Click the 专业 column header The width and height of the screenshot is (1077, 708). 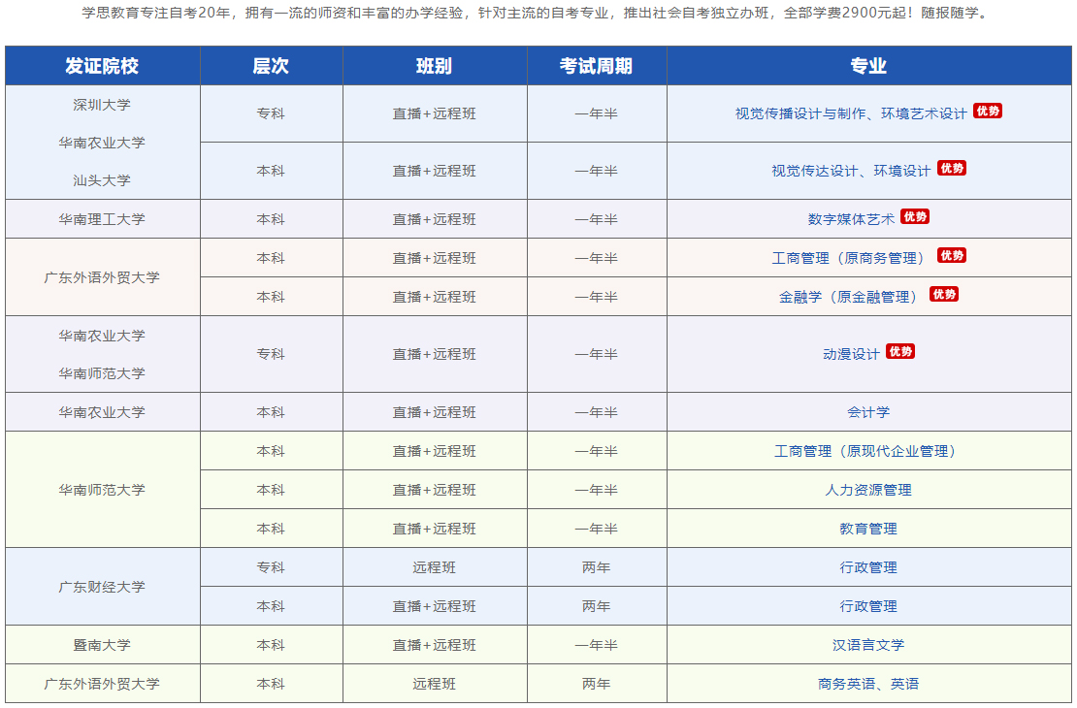[x=868, y=66]
